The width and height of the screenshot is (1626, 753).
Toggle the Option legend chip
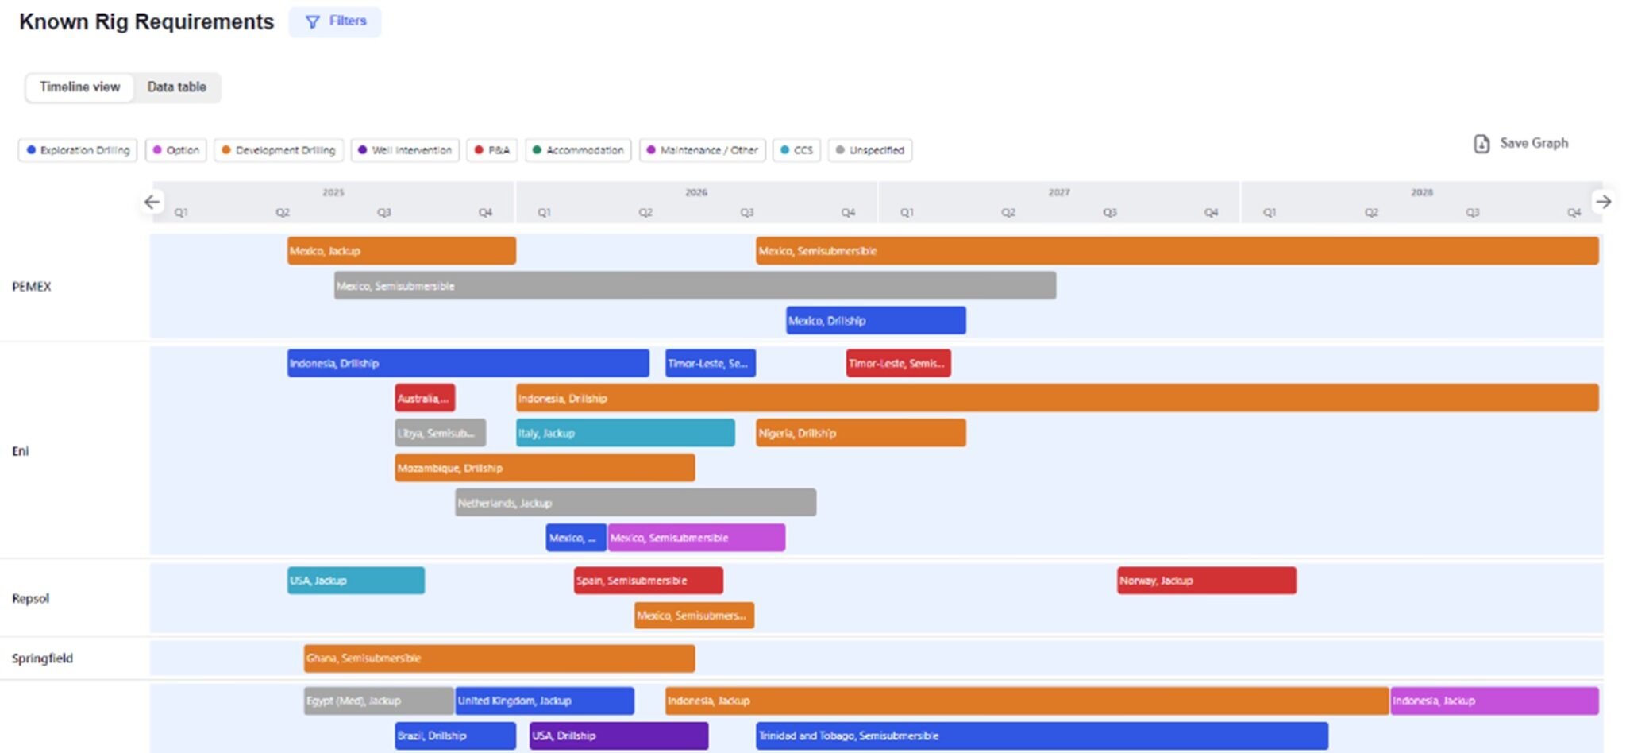click(175, 150)
